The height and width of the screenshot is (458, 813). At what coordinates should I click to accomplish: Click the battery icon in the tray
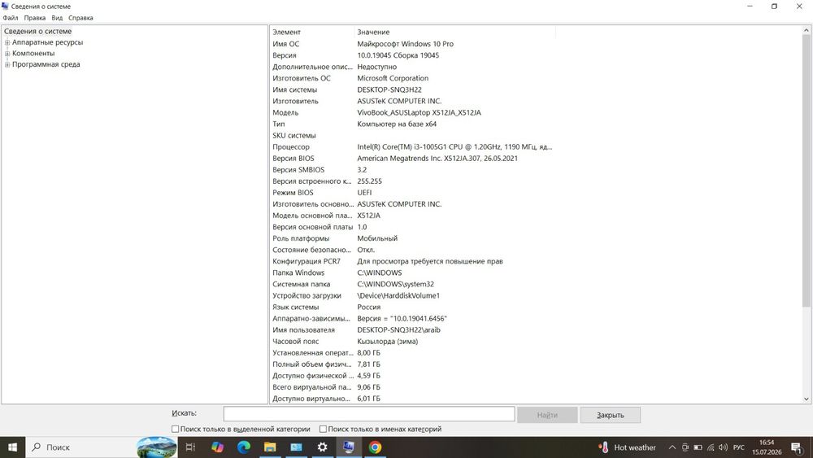click(698, 447)
